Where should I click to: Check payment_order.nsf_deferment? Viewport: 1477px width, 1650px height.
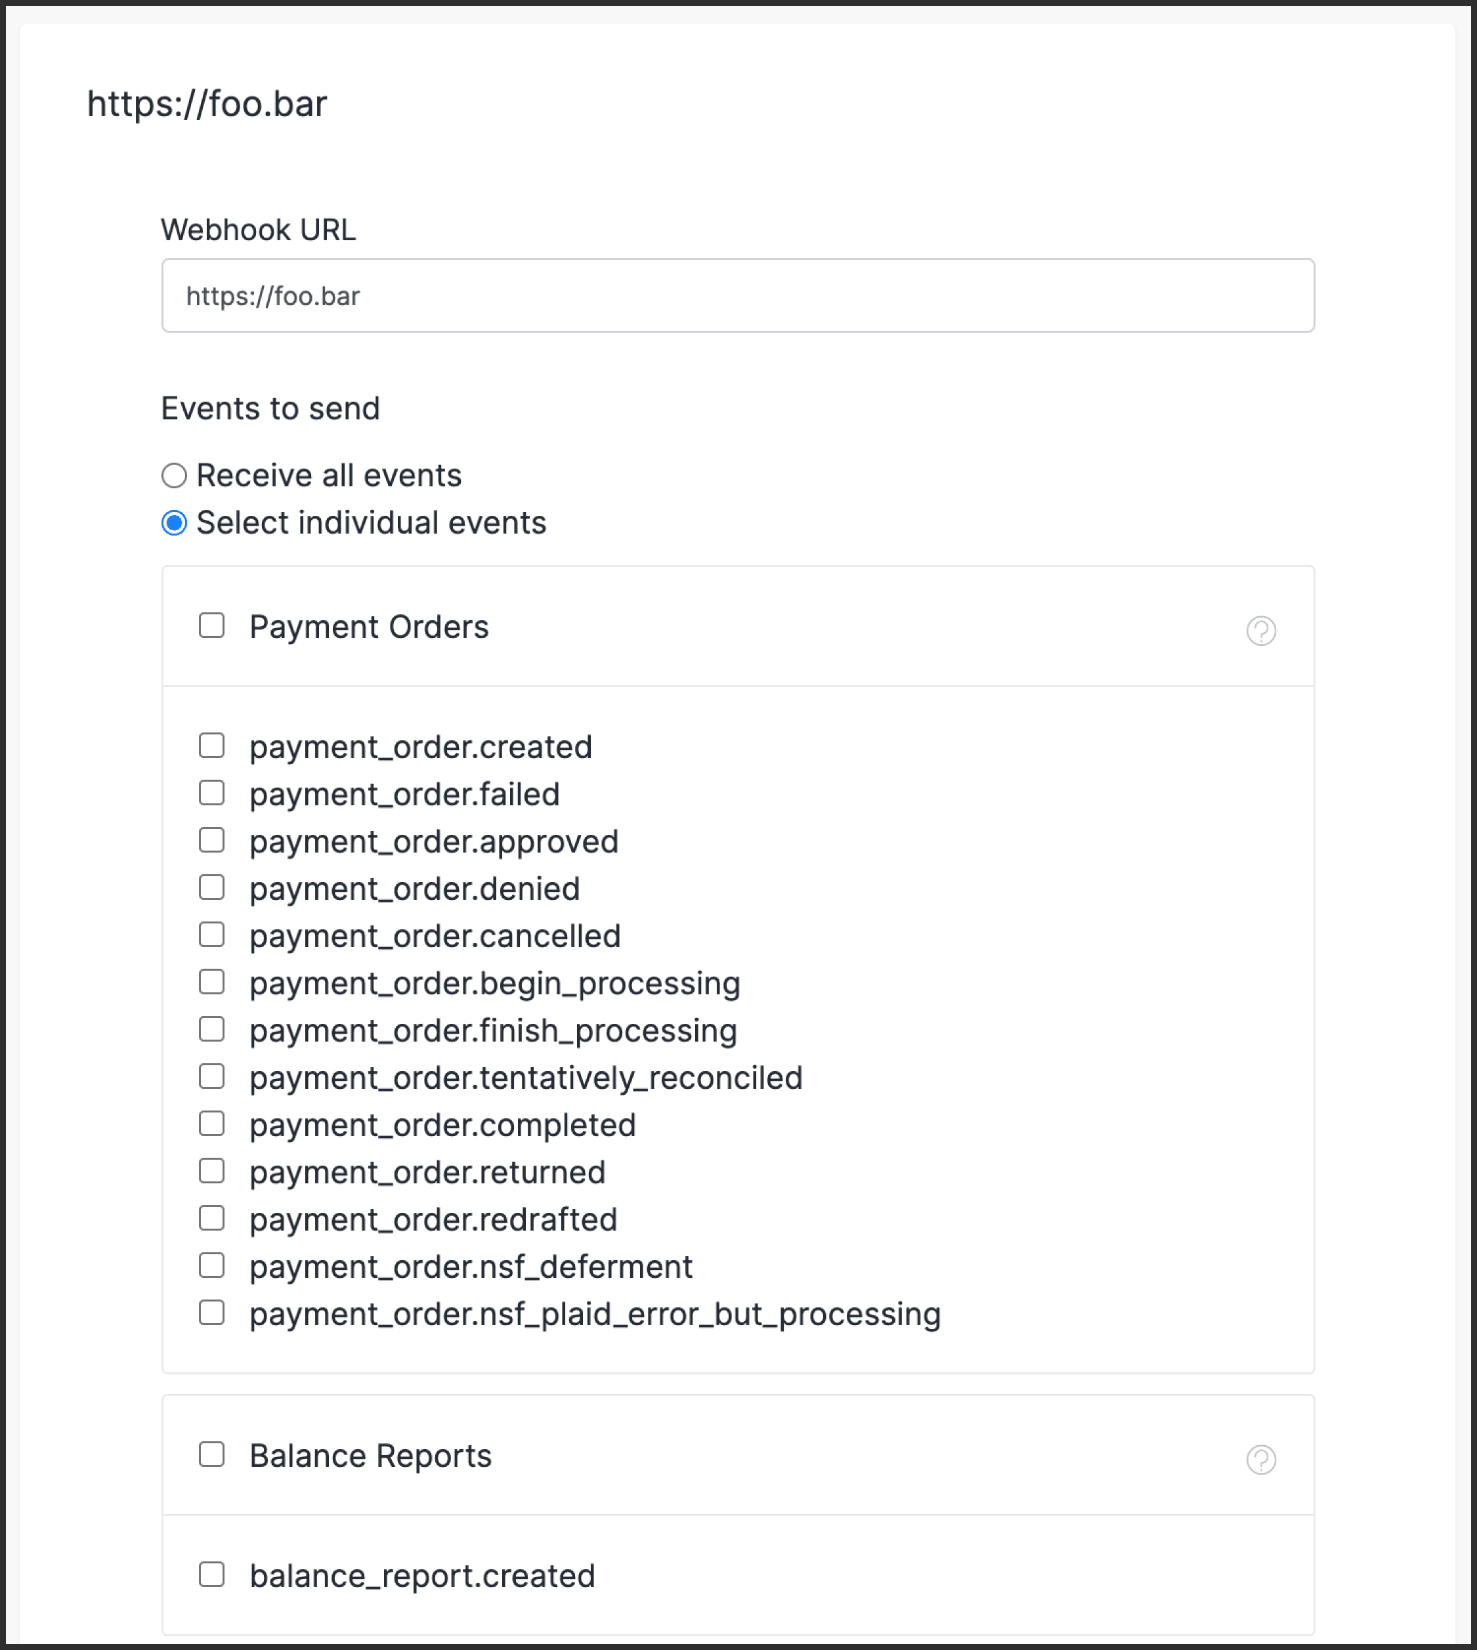point(212,1265)
